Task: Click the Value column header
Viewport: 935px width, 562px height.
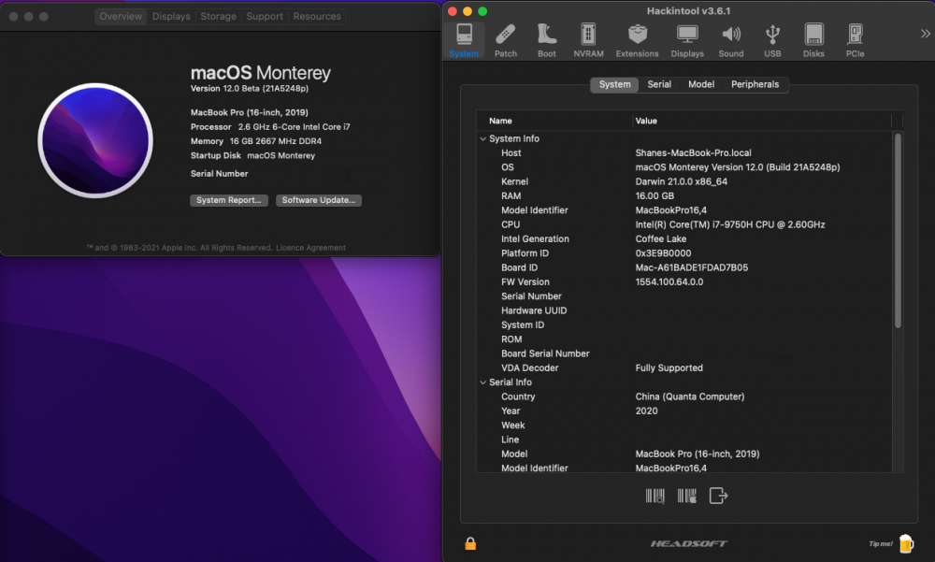Action: coord(761,122)
